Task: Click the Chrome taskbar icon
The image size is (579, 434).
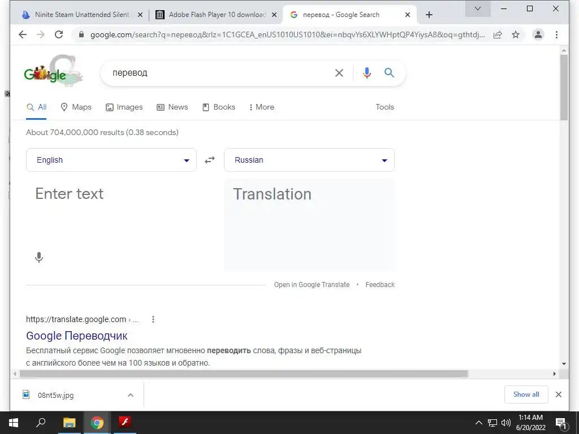Action: 97,423
